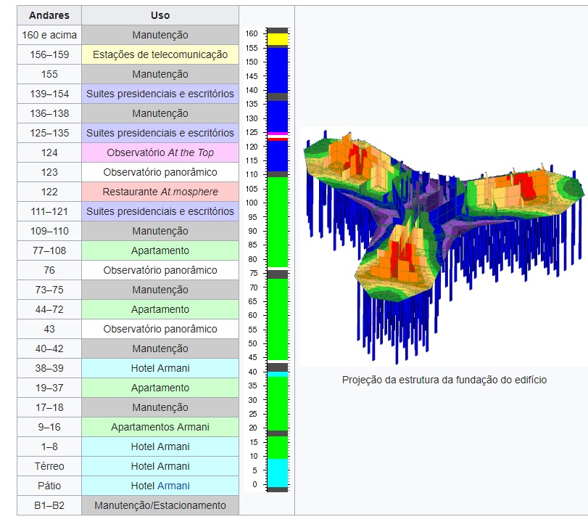Click the '122' floor cell
The image size is (588, 522).
49,192
